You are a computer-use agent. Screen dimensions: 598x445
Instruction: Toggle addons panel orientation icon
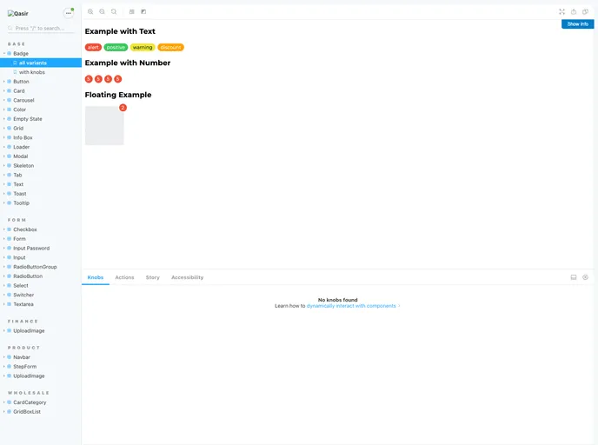click(574, 277)
